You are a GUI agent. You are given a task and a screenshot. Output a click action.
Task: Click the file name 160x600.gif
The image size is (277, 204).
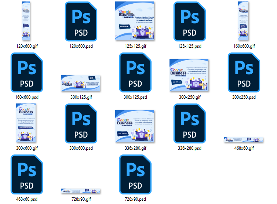[244, 46]
